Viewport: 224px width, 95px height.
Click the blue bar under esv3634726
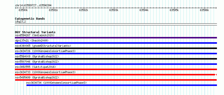pos(116,54)
